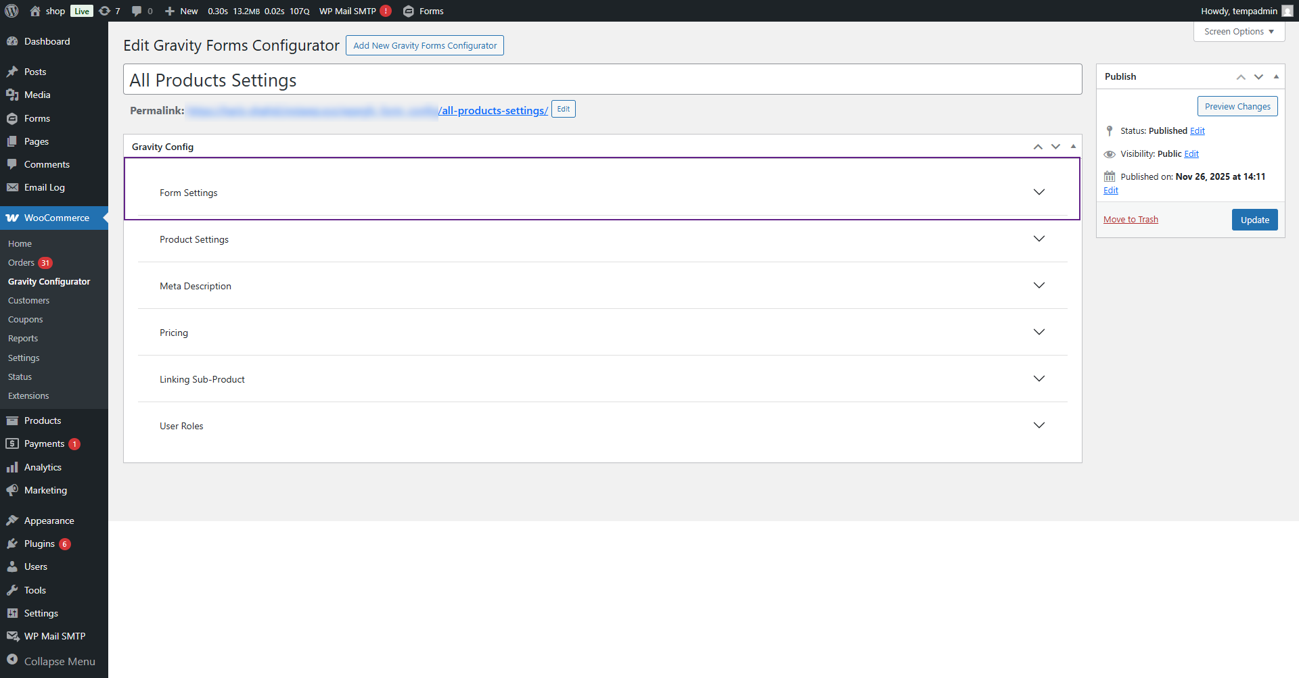The image size is (1299, 678).
Task: Open the WordPress logo menu
Action: coord(12,11)
